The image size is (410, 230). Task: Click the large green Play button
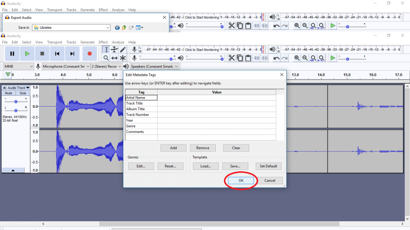pos(27,54)
